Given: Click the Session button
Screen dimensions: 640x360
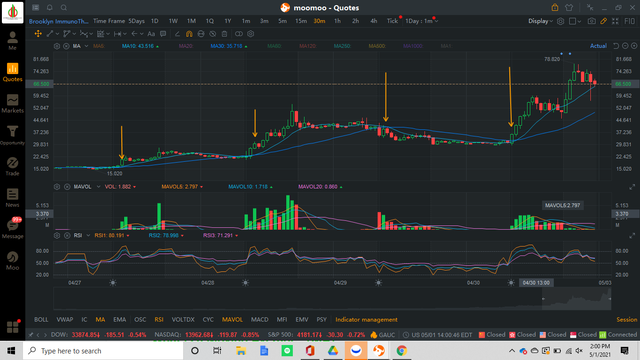Looking at the screenshot, I should 627,320.
